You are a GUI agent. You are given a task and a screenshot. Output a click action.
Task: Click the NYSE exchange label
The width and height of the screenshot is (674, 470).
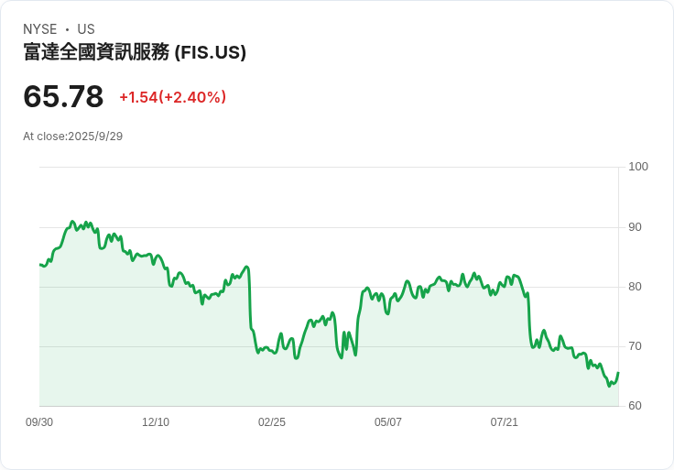39,29
